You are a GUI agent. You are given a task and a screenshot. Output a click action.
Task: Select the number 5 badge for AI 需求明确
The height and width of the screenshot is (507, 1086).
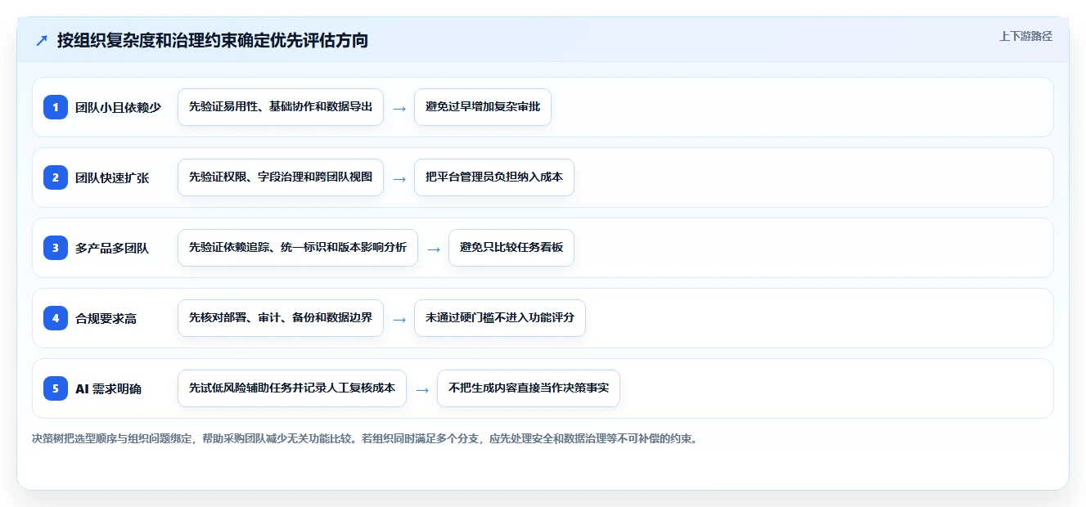tap(56, 388)
